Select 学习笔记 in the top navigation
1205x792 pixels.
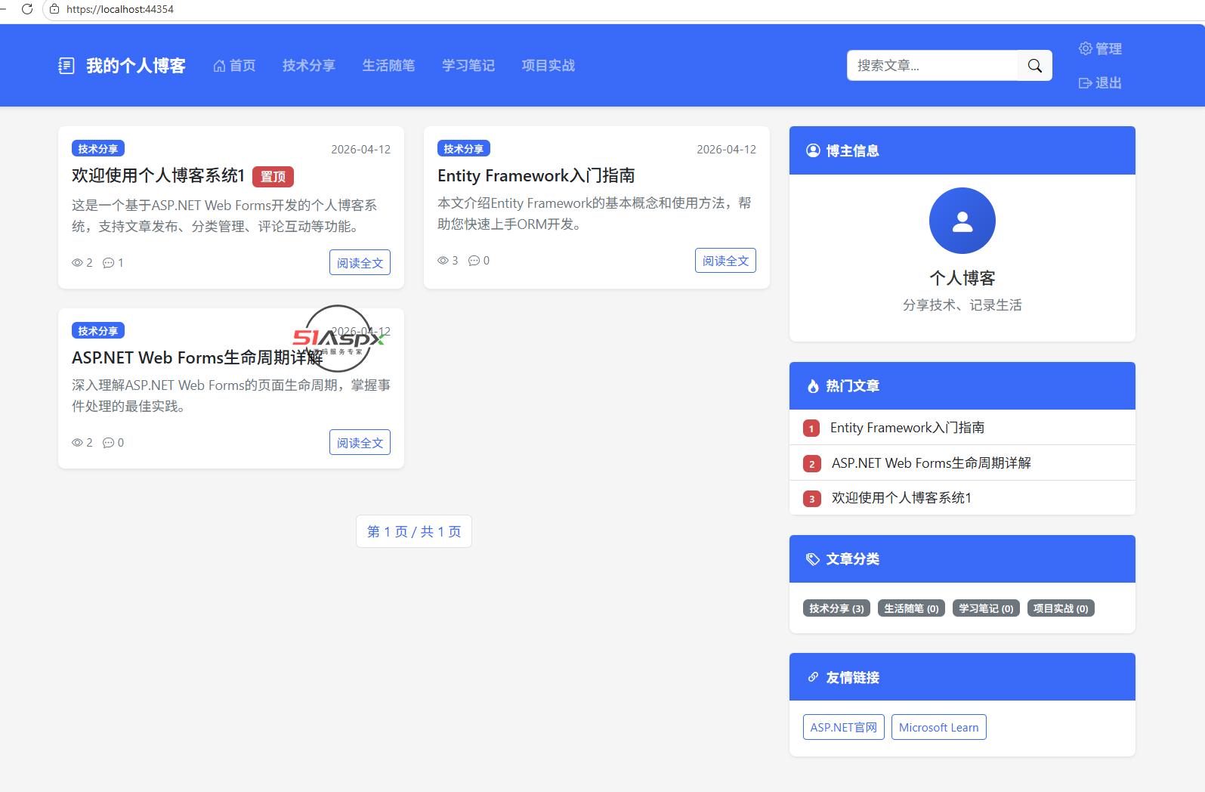coord(468,66)
